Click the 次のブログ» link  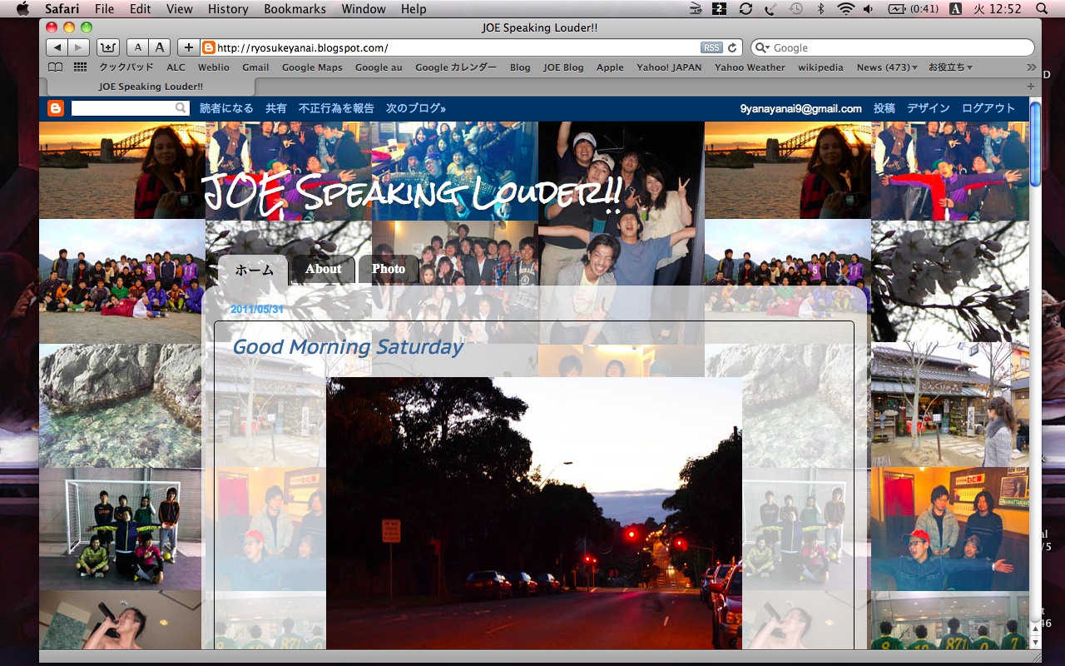click(416, 108)
